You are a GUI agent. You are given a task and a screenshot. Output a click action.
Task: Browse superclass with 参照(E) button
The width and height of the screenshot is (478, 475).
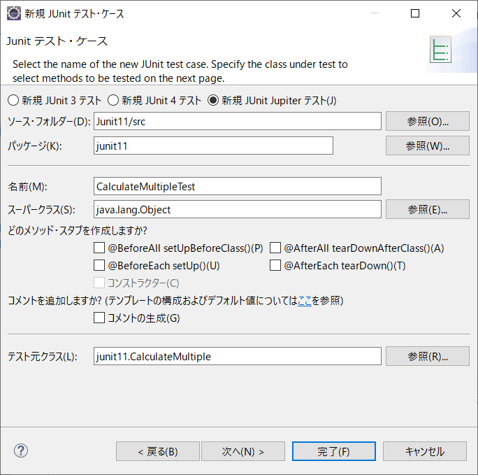[x=428, y=209]
